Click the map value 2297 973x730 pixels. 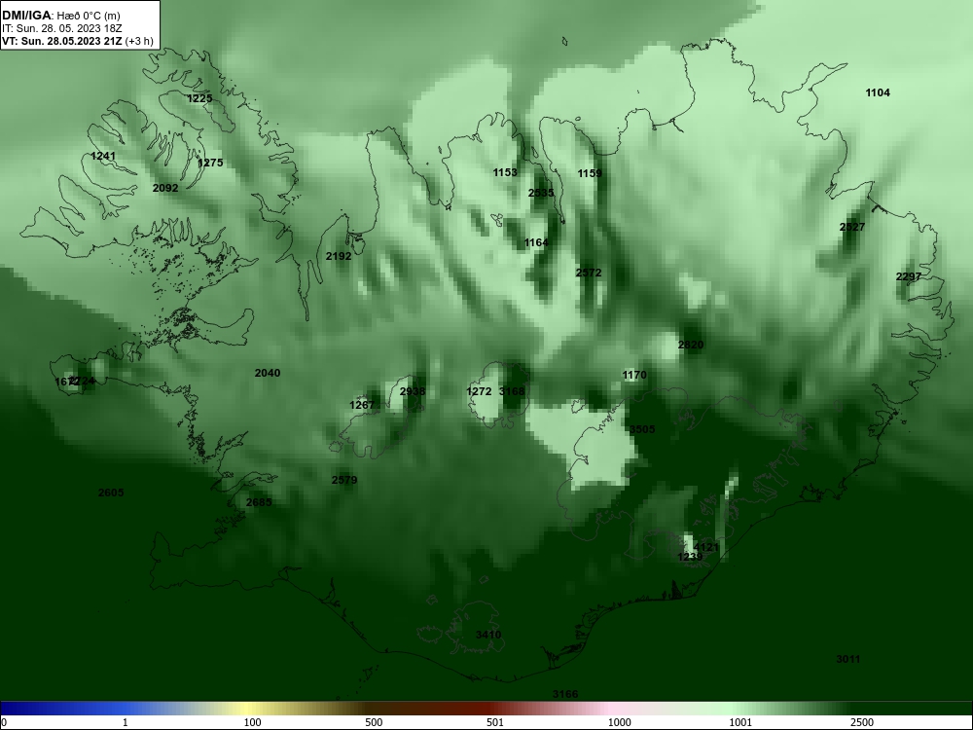[909, 276]
